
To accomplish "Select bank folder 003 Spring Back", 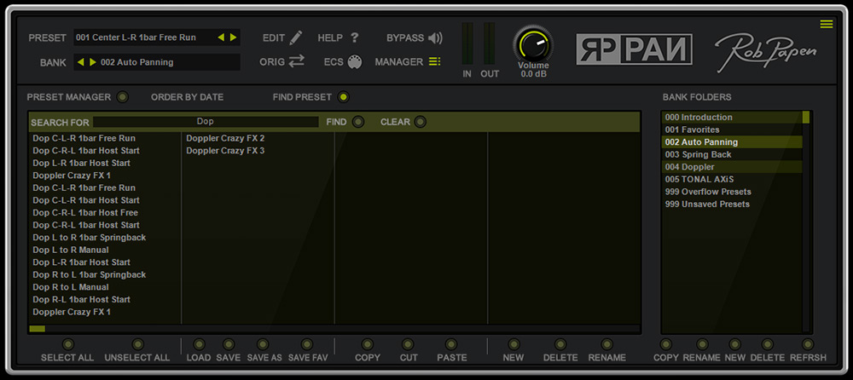I will coord(732,155).
